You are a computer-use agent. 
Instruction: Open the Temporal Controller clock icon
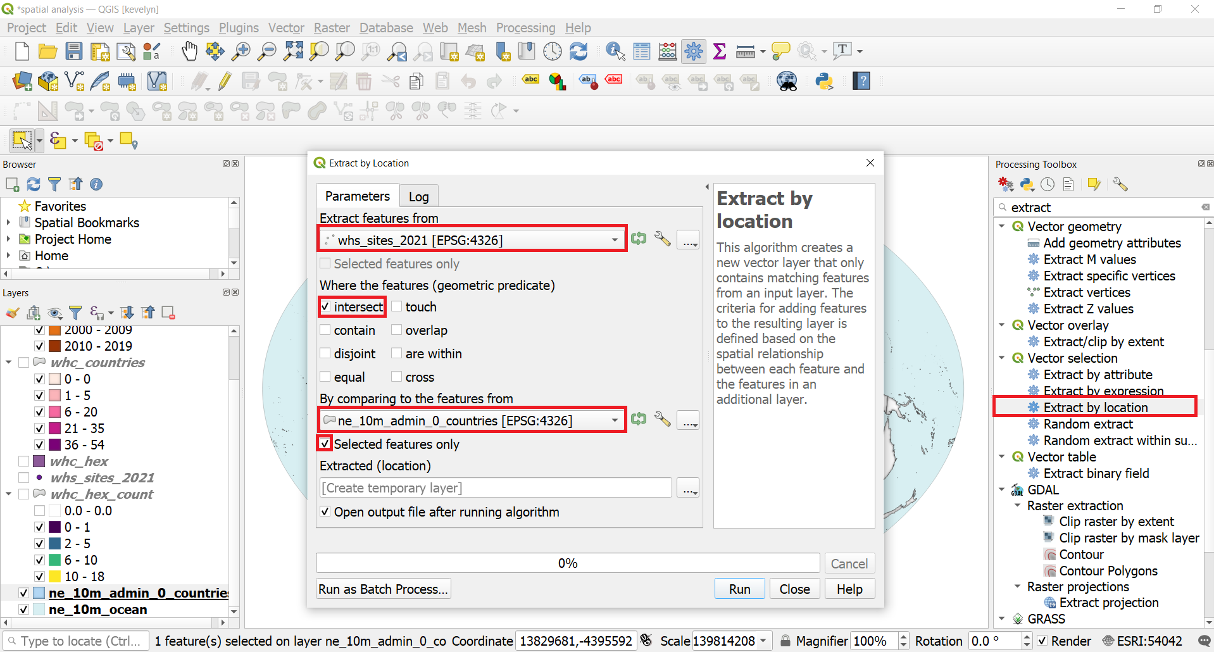552,51
